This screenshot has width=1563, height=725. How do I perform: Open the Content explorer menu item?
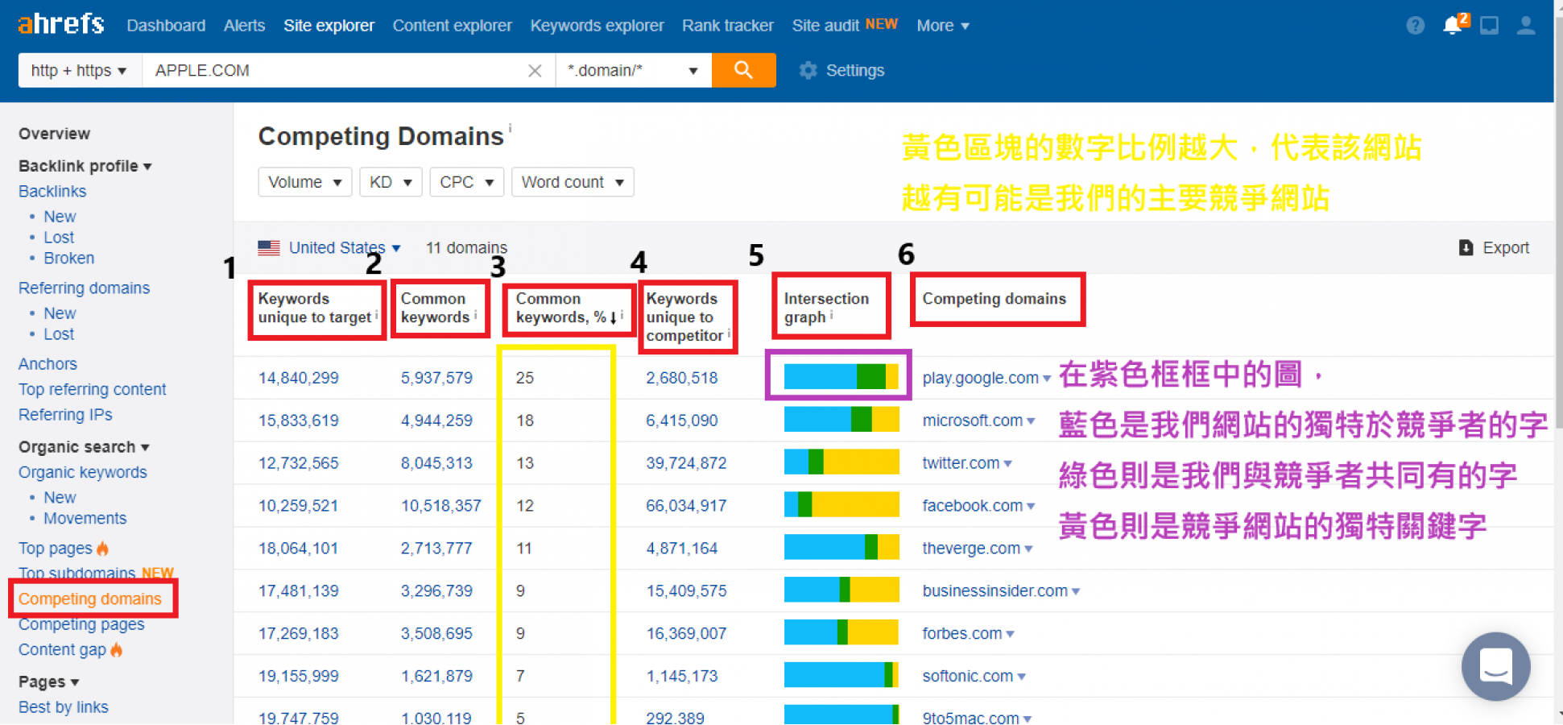(452, 26)
